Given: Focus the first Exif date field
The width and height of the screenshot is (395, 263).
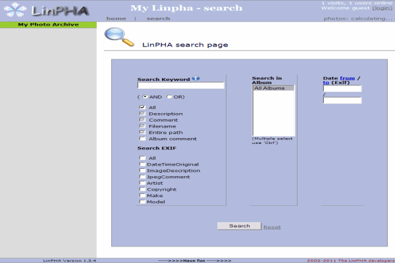Looking at the screenshot, I should coord(342,88).
